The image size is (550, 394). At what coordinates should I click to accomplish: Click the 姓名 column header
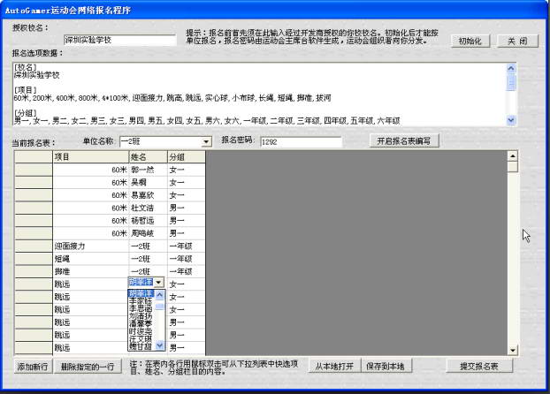tap(149, 156)
